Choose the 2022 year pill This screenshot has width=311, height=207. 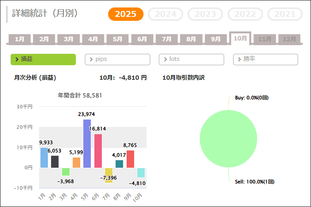pos(245,14)
